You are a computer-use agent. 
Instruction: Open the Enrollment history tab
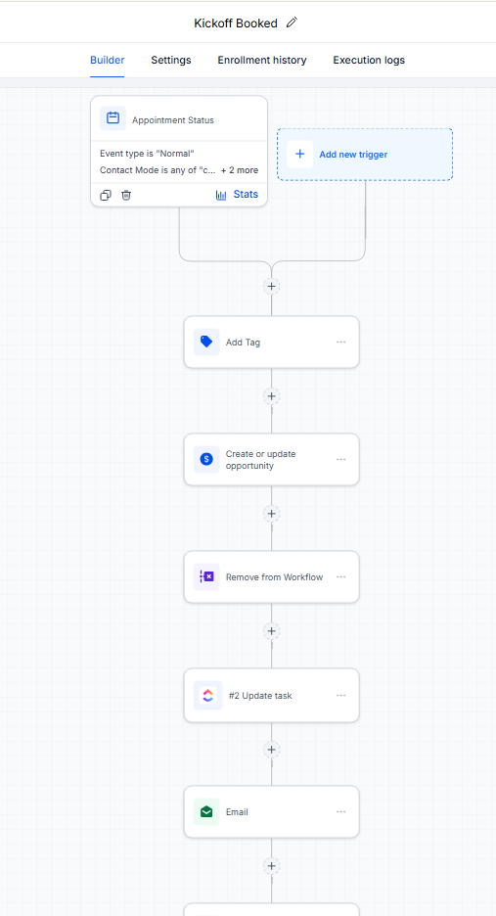click(x=262, y=60)
